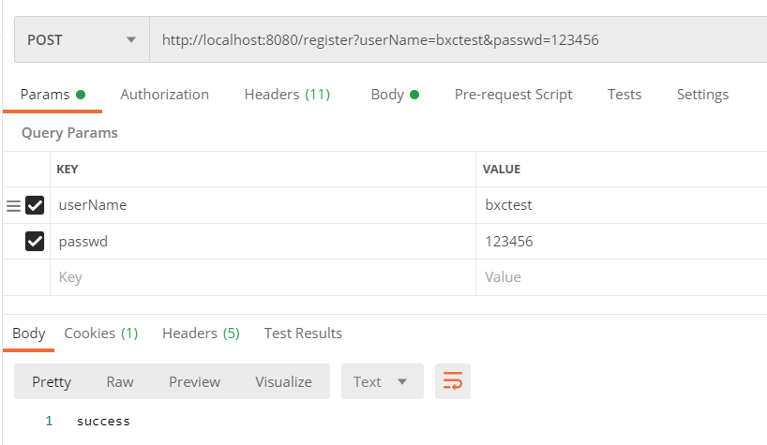Uncheck the userName parameter checkbox
The height and width of the screenshot is (445, 767).
point(35,205)
